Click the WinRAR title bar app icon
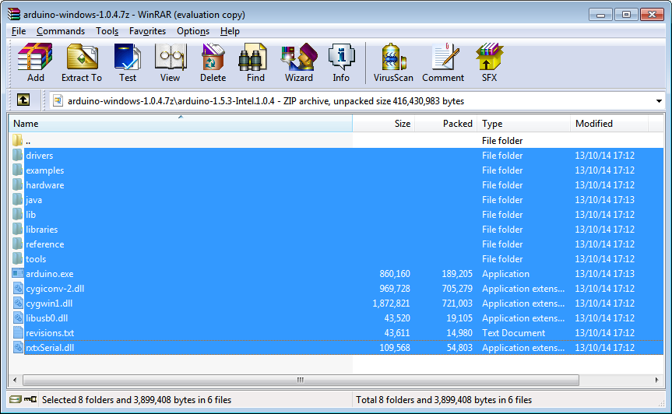The image size is (672, 414). pyautogui.click(x=14, y=14)
